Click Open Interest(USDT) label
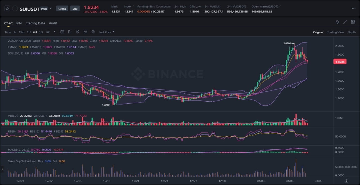The image size is (360, 185). [264, 6]
